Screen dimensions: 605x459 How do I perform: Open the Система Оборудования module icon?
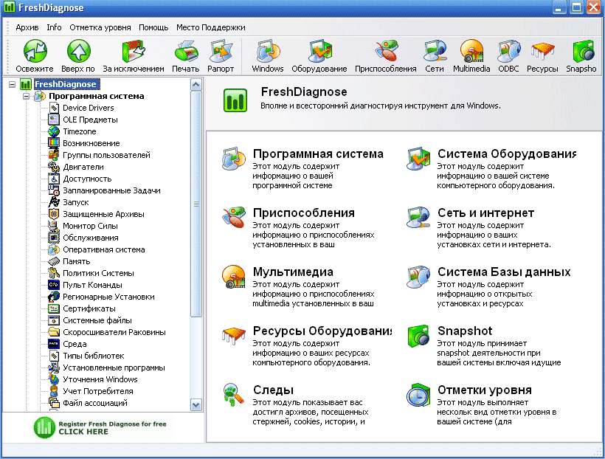pos(418,159)
